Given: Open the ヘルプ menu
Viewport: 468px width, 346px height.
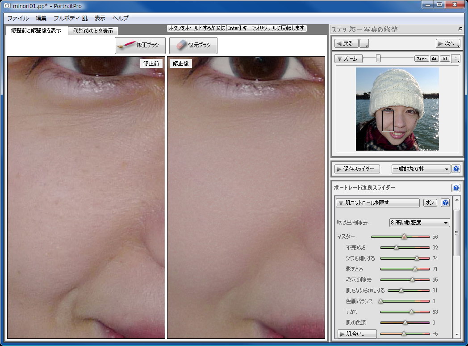Looking at the screenshot, I should [120, 18].
